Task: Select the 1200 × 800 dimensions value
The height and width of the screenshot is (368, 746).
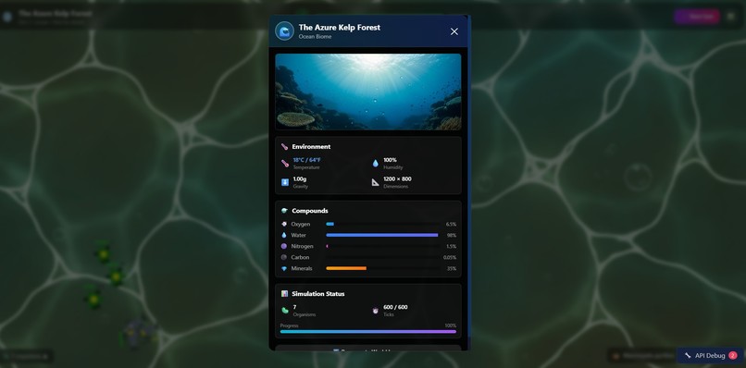Action: click(397, 179)
